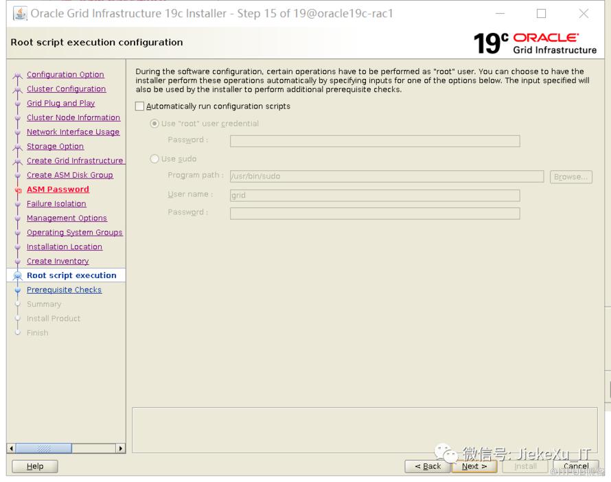This screenshot has width=611, height=482.
Task: Select Root script execution step
Action: pyautogui.click(x=71, y=275)
